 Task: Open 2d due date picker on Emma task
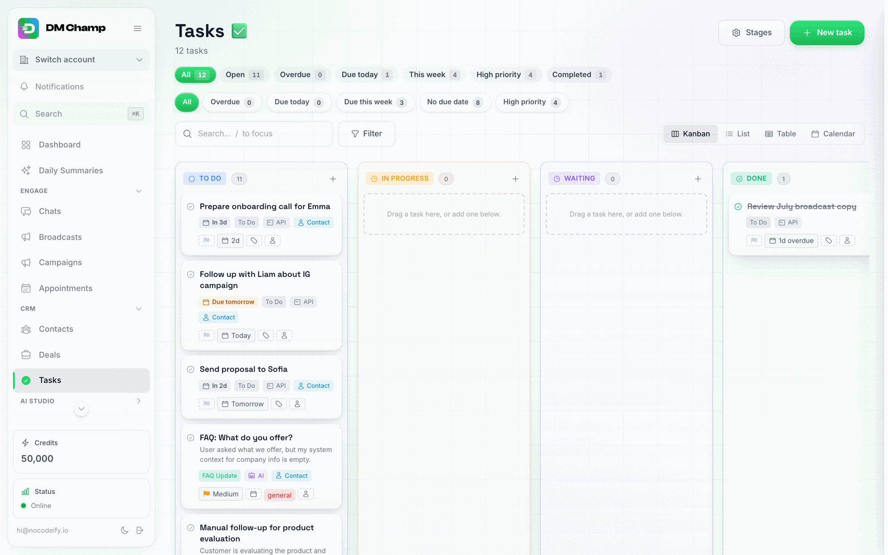click(230, 241)
